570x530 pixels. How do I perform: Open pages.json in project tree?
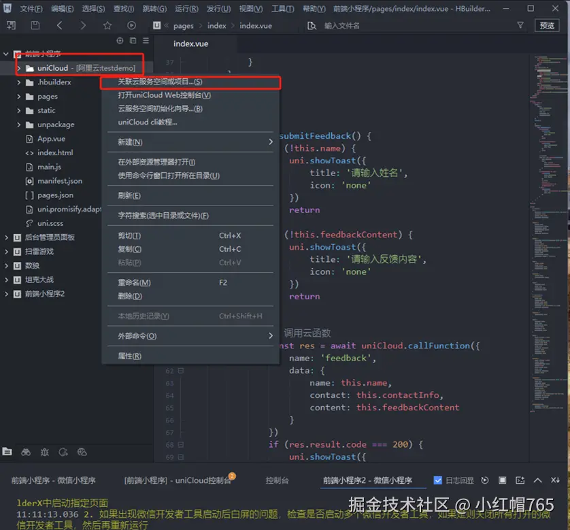pyautogui.click(x=55, y=195)
